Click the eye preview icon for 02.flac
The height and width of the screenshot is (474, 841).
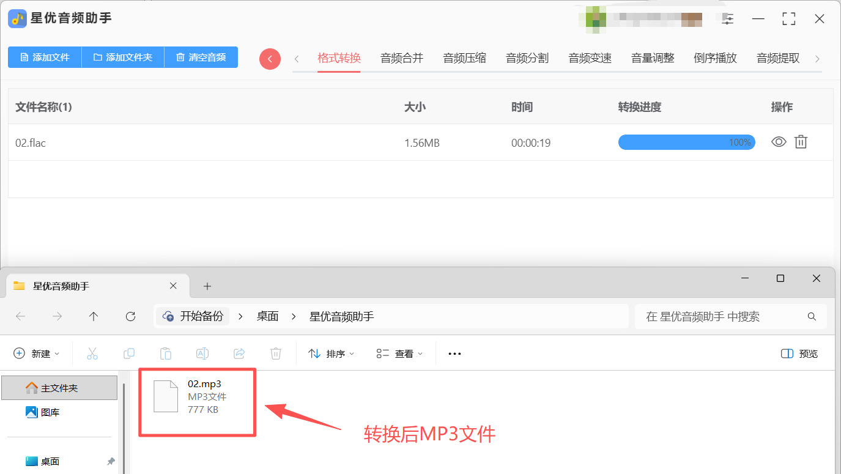click(779, 142)
